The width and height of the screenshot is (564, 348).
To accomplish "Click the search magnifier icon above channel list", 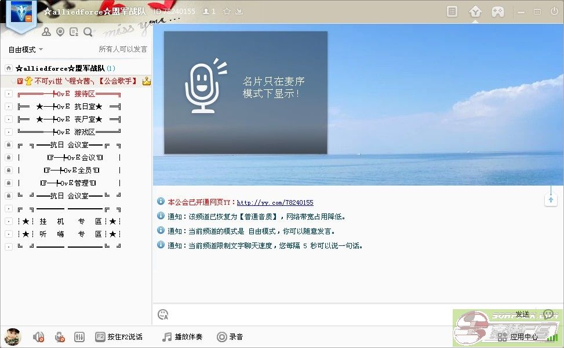I will click(x=88, y=32).
